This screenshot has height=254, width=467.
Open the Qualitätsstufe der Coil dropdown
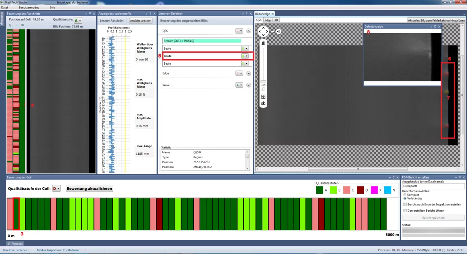[x=57, y=189]
